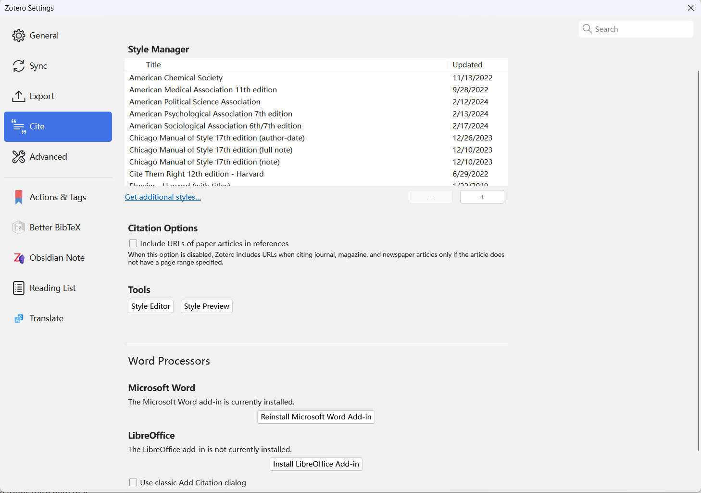Select American Chemical Society style
701x493 pixels.
point(316,78)
